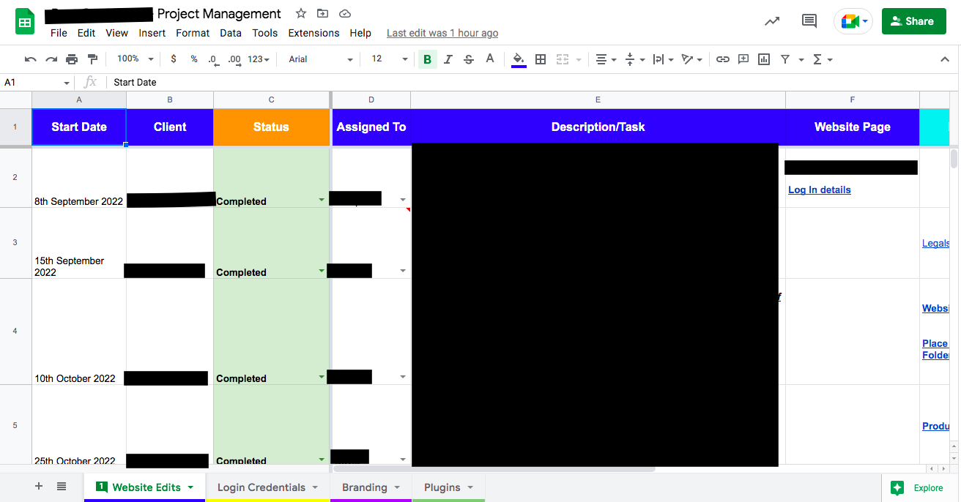961x502 pixels.
Task: Check cloud save status icon
Action: click(x=345, y=13)
